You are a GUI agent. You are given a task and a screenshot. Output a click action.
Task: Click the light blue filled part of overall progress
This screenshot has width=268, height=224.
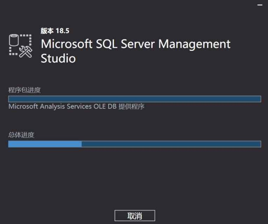(45, 144)
